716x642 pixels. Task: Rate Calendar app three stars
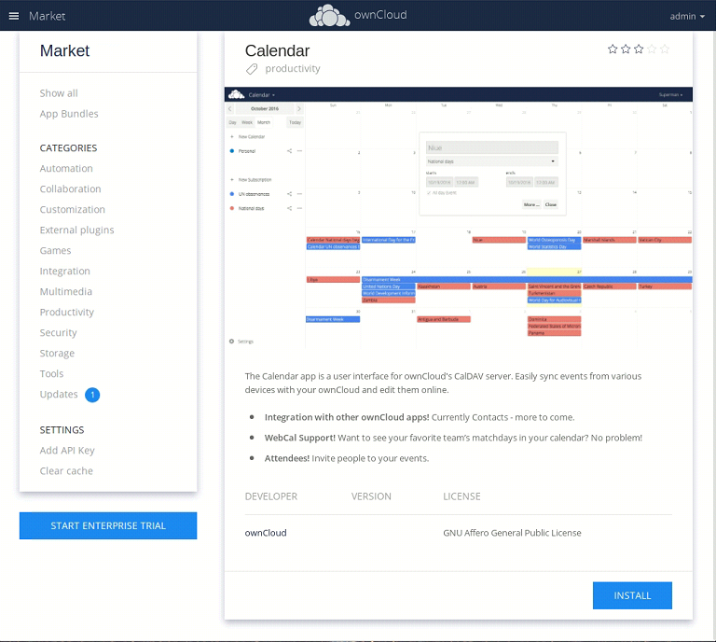[639, 49]
